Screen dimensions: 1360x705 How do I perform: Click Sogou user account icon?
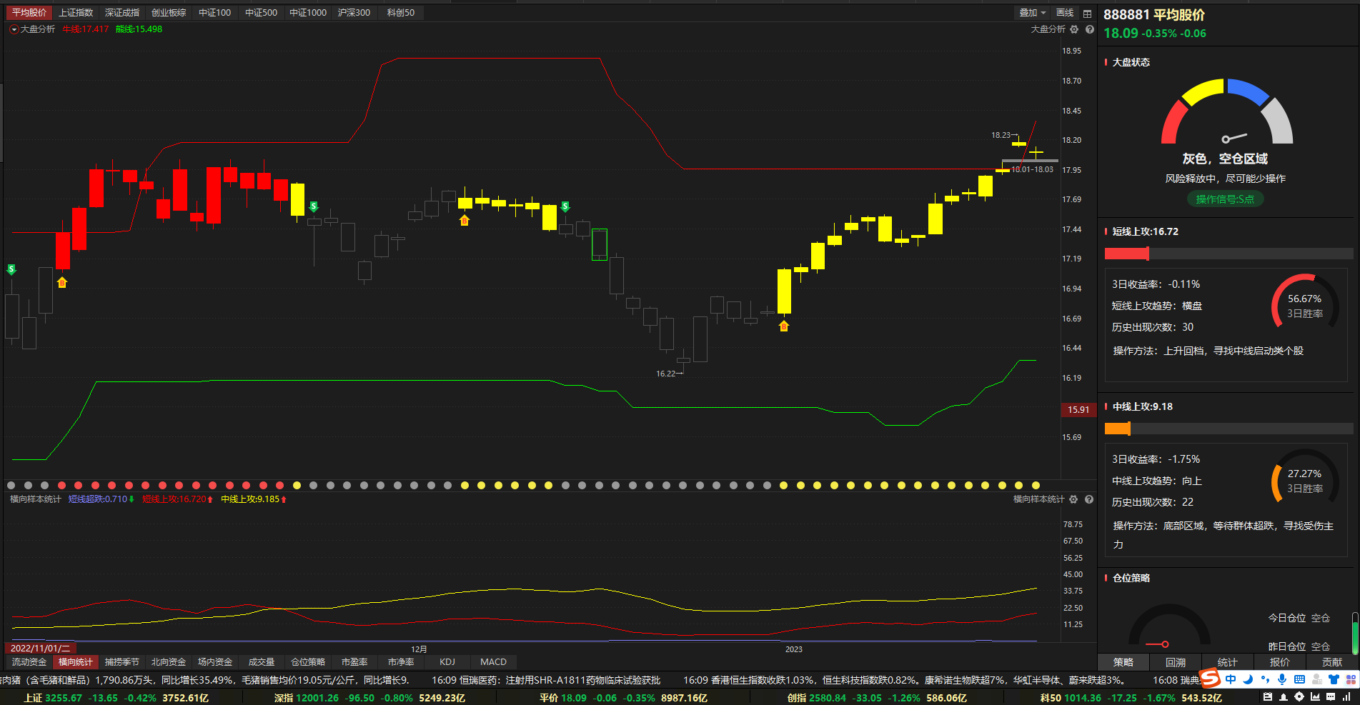(1316, 679)
